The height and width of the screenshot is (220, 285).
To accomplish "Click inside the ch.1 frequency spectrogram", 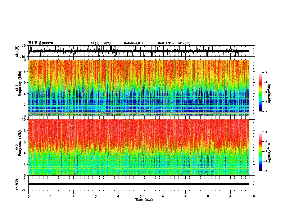I will coord(139,88).
